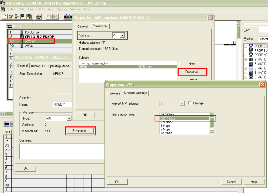Click the New... subnet button
268x193 pixels.
point(192,63)
